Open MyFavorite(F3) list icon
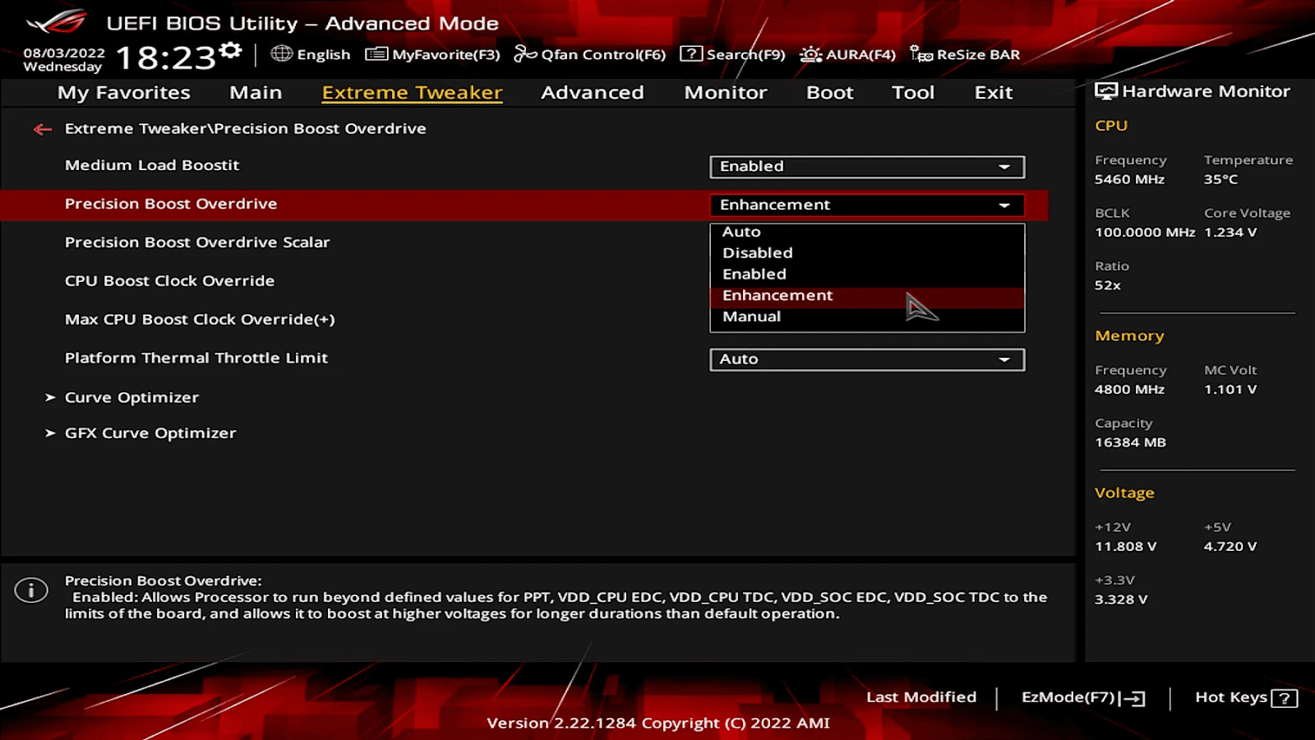Viewport: 1315px width, 740px height. point(376,54)
